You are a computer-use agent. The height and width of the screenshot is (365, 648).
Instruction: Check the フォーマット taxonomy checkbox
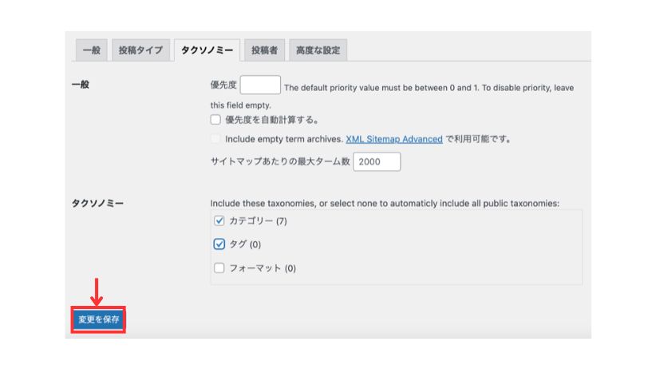219,268
